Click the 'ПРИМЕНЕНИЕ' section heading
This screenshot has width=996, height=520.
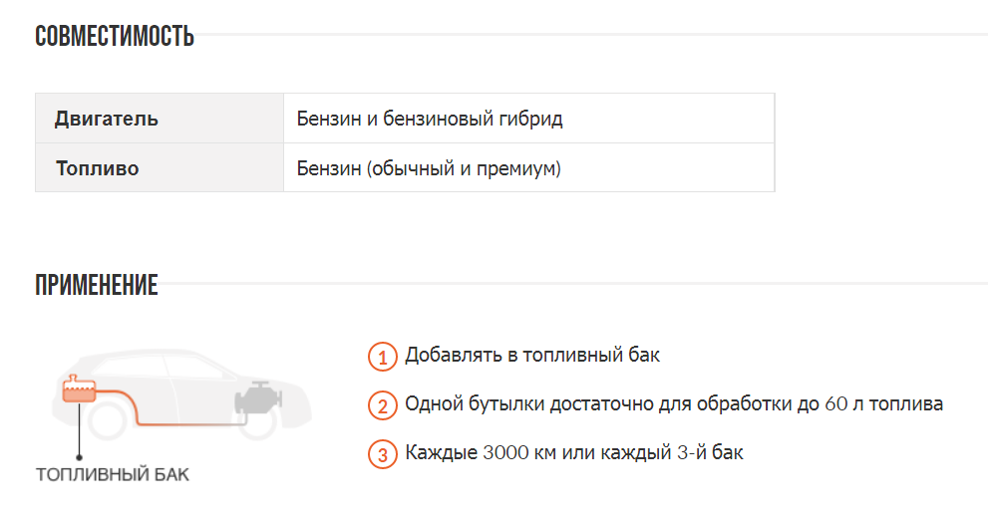click(97, 286)
